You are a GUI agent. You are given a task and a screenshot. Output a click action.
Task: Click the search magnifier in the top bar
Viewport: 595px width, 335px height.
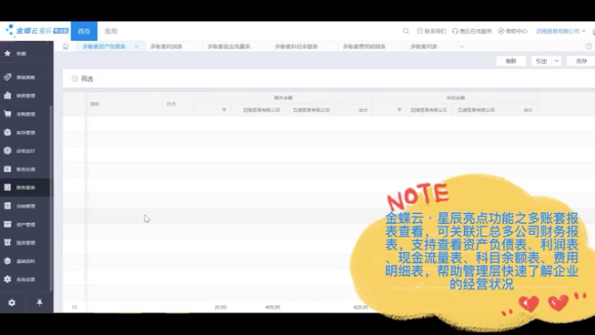(x=406, y=31)
